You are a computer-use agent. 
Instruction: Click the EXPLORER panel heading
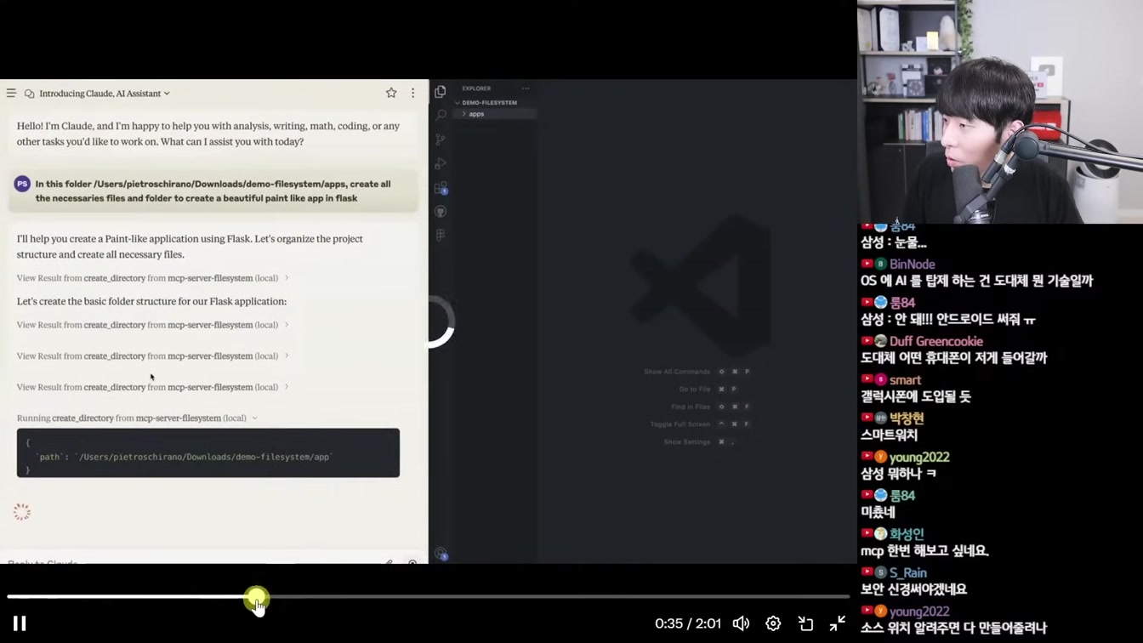tap(476, 88)
